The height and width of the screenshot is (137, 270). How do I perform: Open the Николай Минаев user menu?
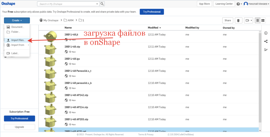point(256,4)
